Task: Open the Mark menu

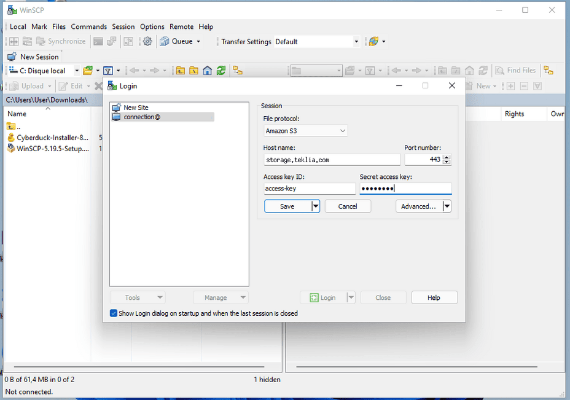Action: (39, 26)
